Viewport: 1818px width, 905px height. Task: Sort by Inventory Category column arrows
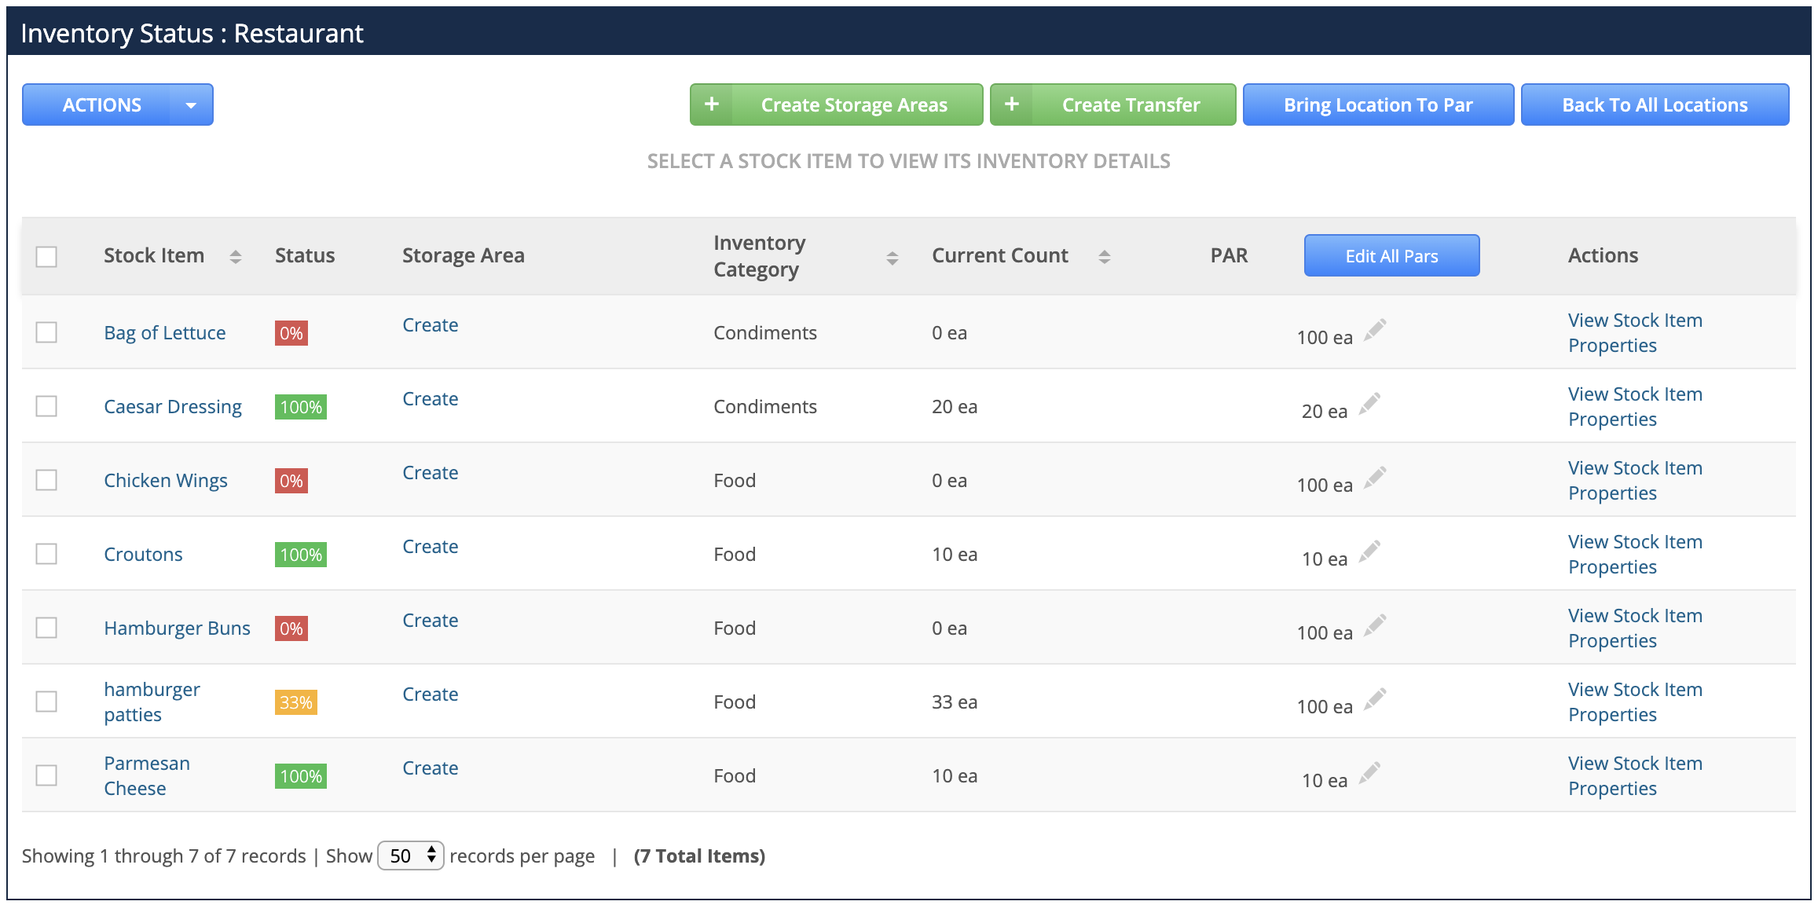(892, 258)
